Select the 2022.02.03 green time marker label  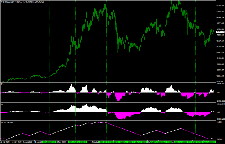(x=209, y=142)
